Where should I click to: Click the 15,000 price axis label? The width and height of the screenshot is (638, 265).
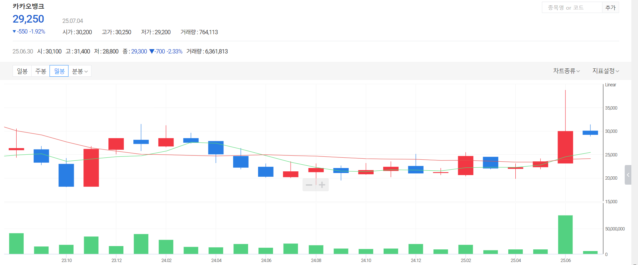tap(611, 202)
